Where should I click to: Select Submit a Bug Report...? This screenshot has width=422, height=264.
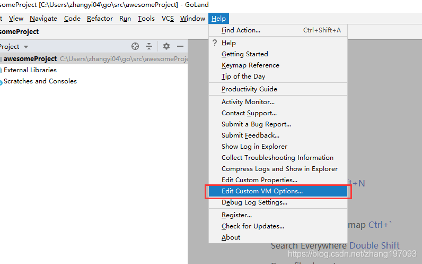pos(278,124)
